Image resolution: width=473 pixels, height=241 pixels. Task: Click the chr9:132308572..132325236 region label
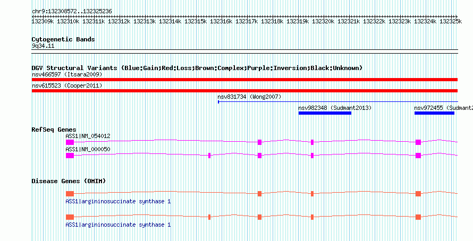click(x=72, y=12)
